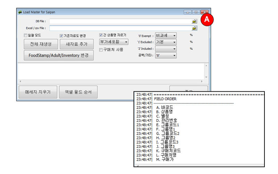Close the Load Master window

click(x=204, y=12)
